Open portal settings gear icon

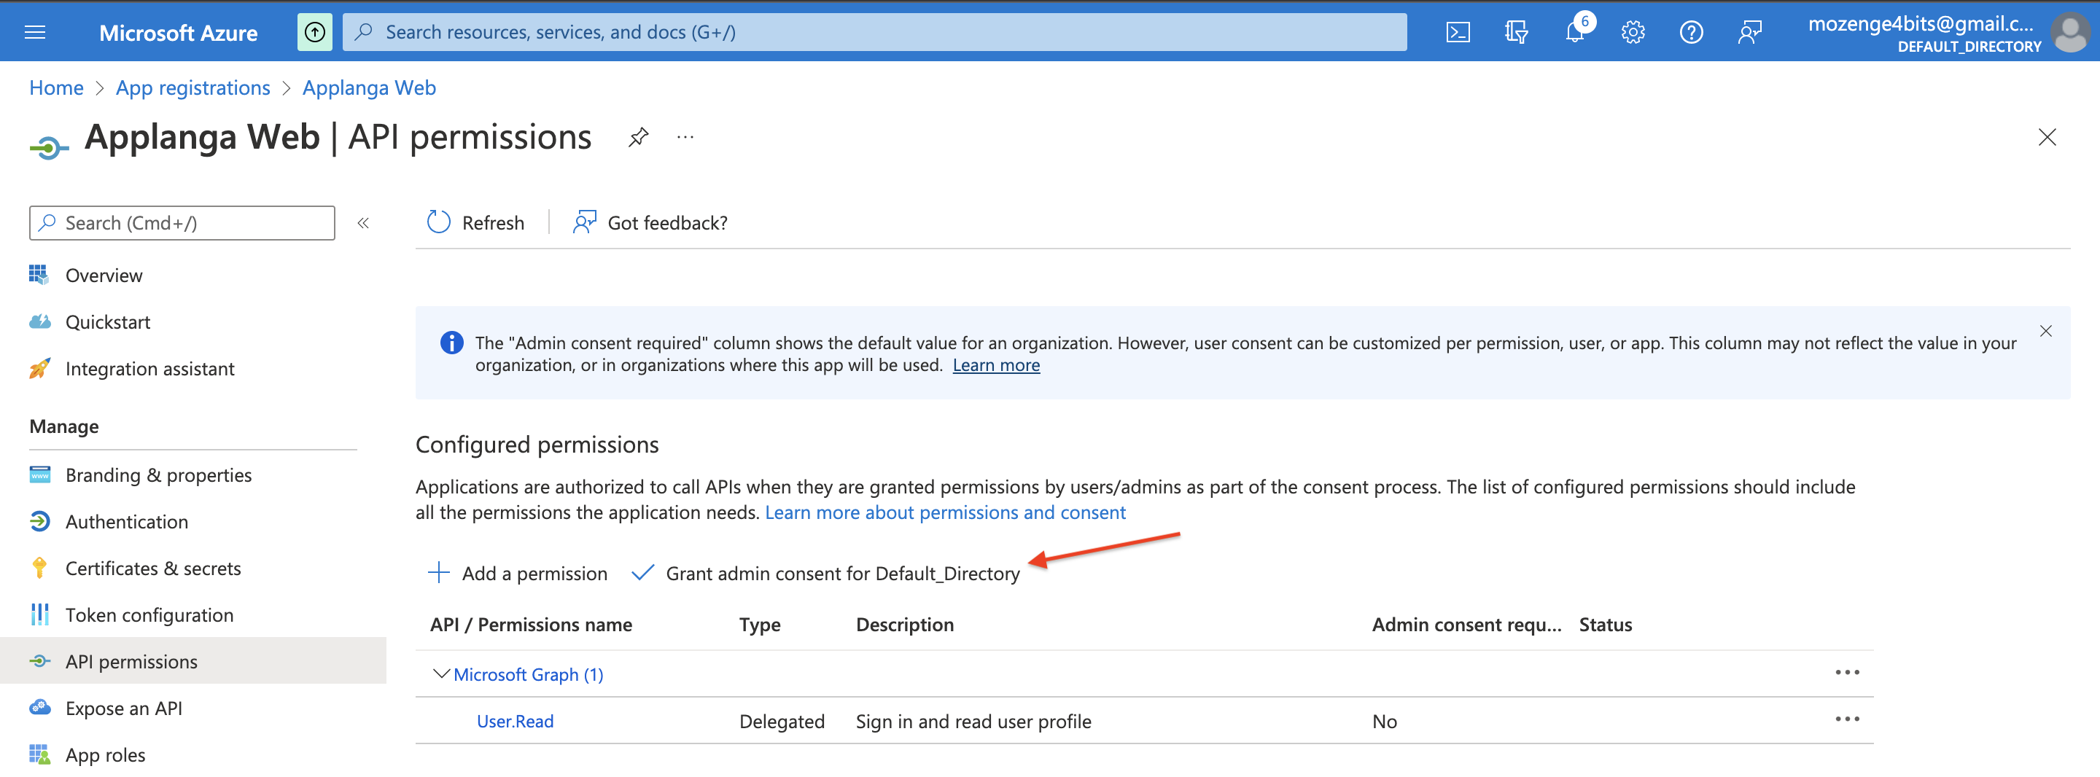1633,32
